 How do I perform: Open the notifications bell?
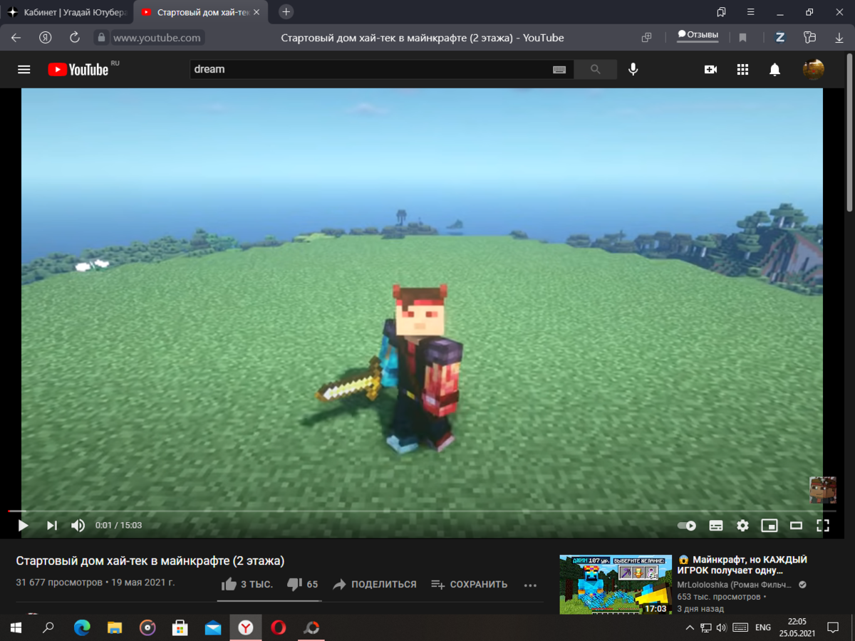(774, 69)
